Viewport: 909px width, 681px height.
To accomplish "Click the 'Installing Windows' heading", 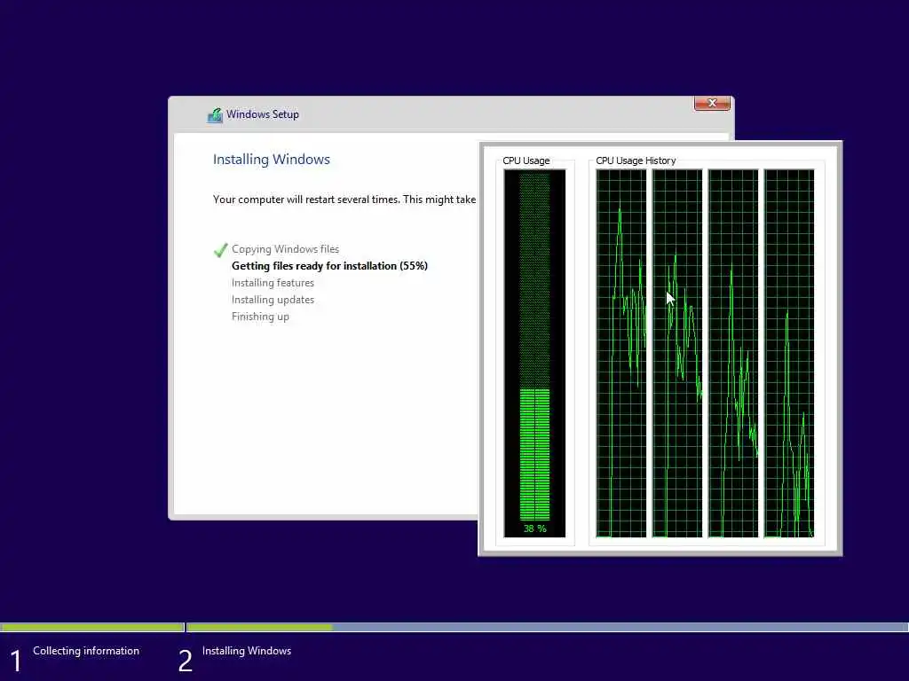I will (x=272, y=160).
